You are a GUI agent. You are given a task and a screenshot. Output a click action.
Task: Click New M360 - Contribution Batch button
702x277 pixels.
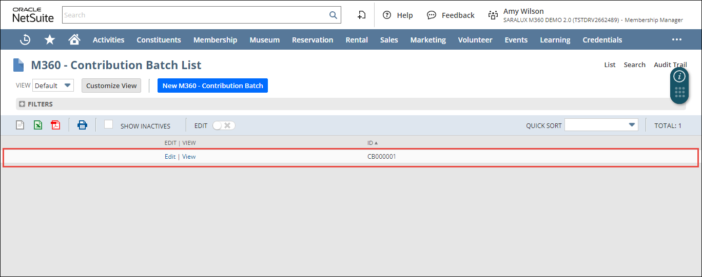[x=212, y=86]
